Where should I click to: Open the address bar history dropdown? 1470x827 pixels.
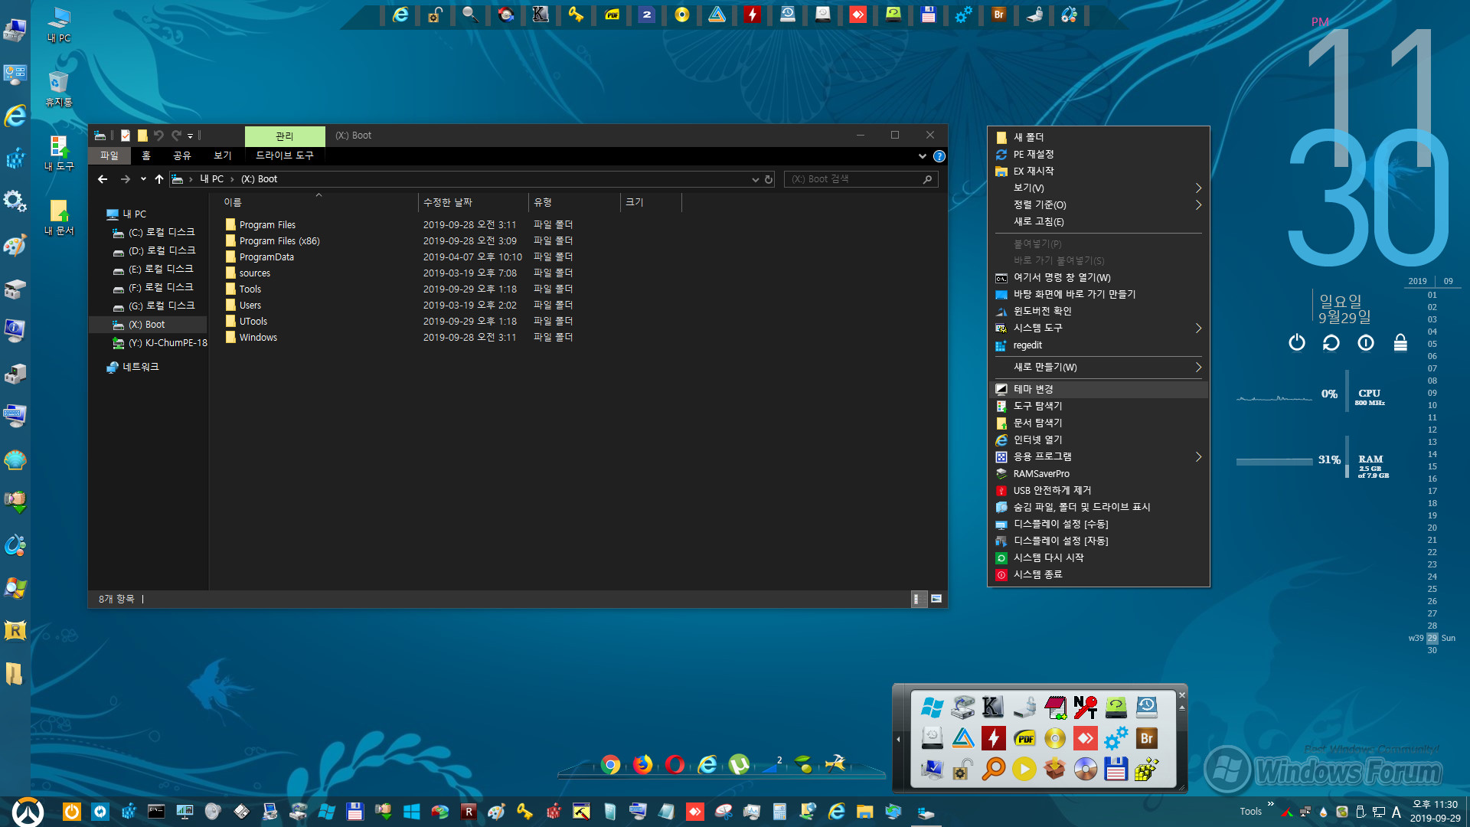click(755, 179)
